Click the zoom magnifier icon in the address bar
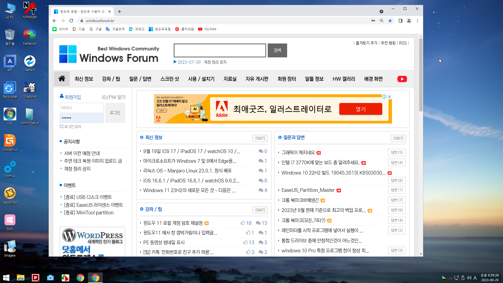Viewport: 503px width, 283px height. tap(382, 21)
